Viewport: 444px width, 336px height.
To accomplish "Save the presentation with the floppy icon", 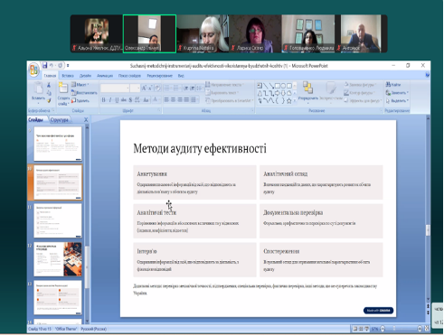I will click(44, 65).
